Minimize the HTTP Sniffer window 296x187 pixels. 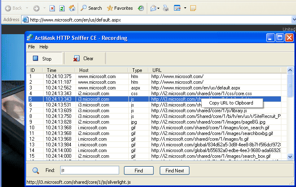pyautogui.click(x=270, y=38)
